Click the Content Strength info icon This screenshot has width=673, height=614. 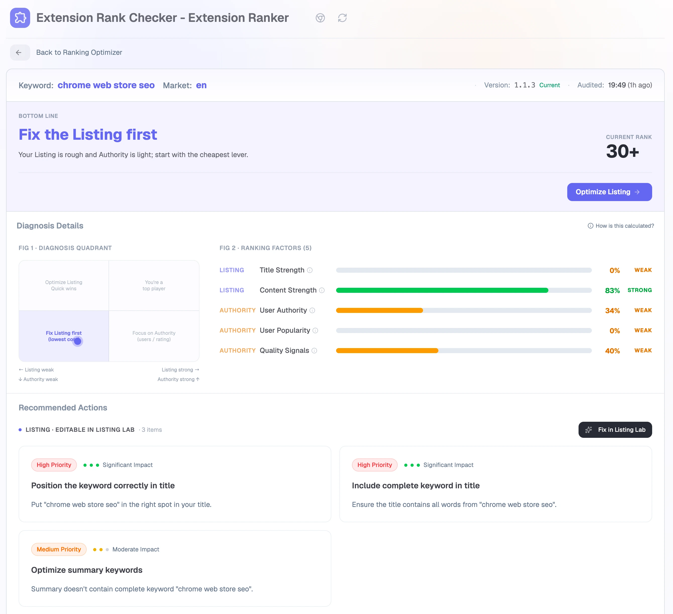(x=322, y=290)
